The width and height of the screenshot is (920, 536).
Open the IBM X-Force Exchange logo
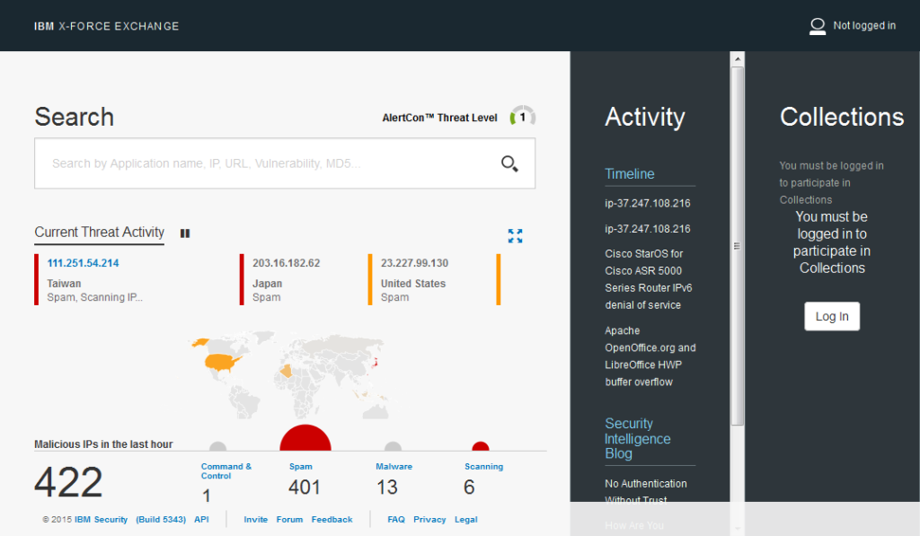pos(105,26)
